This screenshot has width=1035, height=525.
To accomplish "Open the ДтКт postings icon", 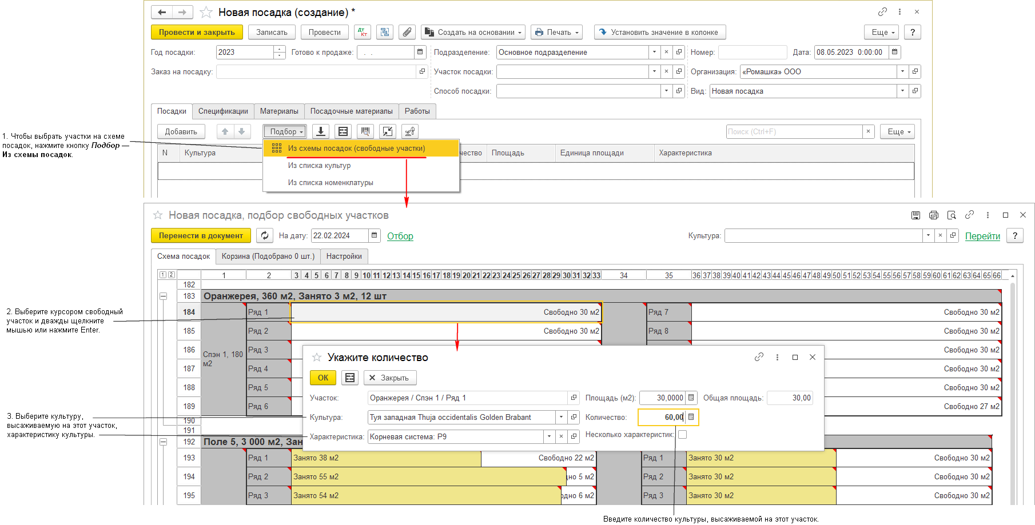I will 363,33.
